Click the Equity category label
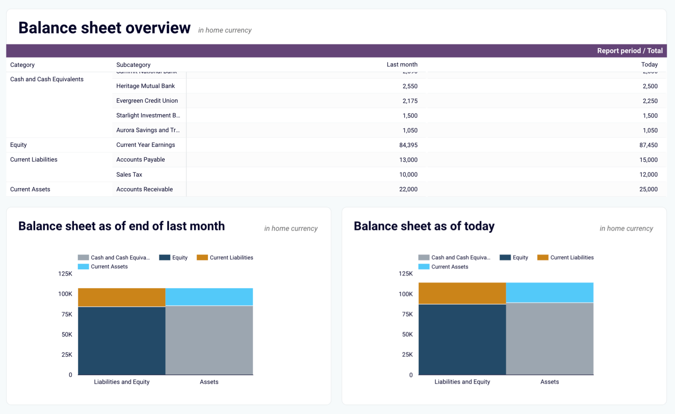675x414 pixels. pyautogui.click(x=18, y=145)
